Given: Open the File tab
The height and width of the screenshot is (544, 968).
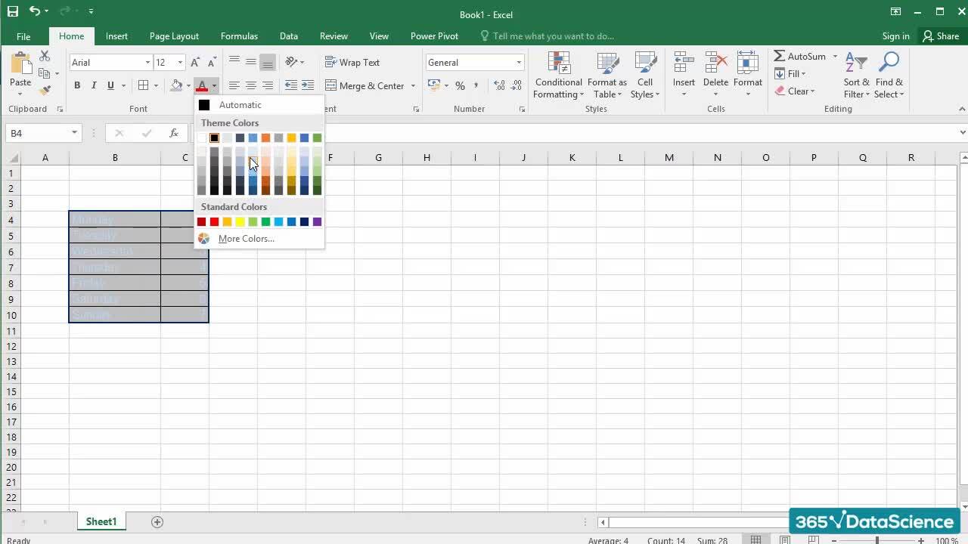Looking at the screenshot, I should pos(23,36).
